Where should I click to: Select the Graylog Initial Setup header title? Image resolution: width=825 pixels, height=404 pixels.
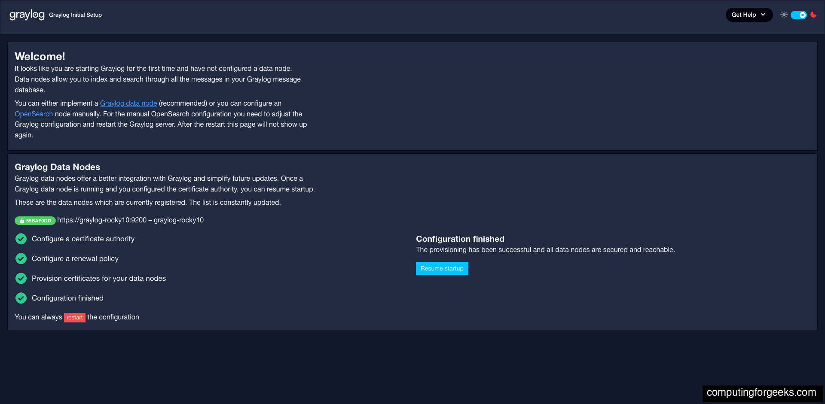[x=75, y=15]
